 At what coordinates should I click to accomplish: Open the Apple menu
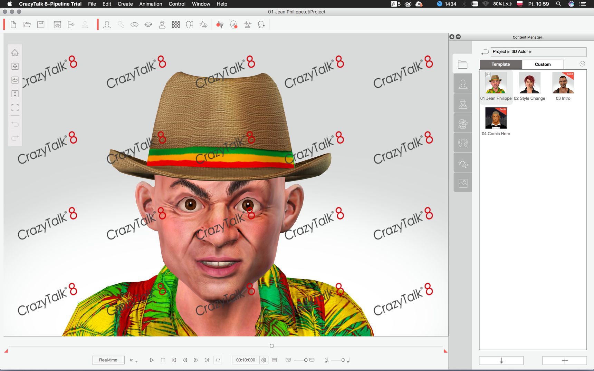[9, 4]
